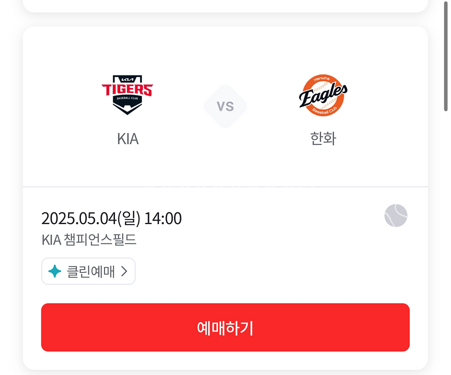
Task: Select the 한화 team name text
Action: tap(323, 138)
